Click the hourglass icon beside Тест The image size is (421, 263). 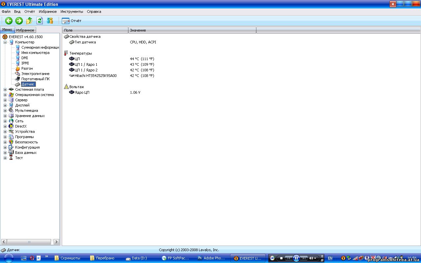[11, 158]
